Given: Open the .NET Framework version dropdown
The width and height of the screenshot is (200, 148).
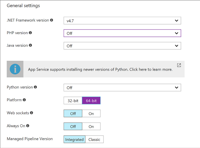Looking at the screenshot, I should tap(122, 21).
